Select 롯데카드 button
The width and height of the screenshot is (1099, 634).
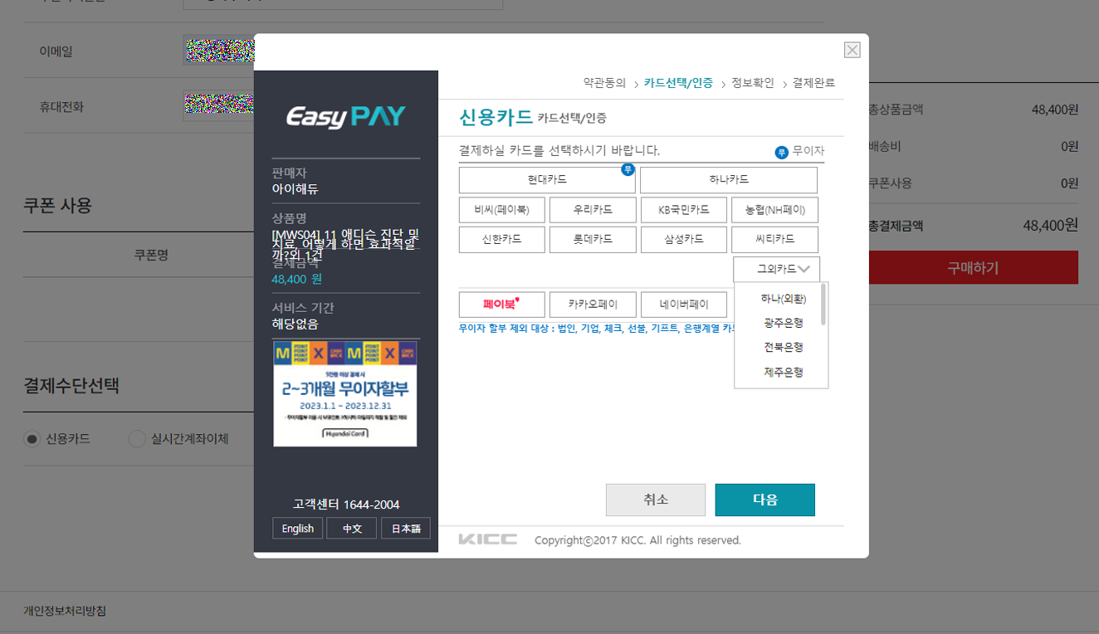tap(593, 239)
